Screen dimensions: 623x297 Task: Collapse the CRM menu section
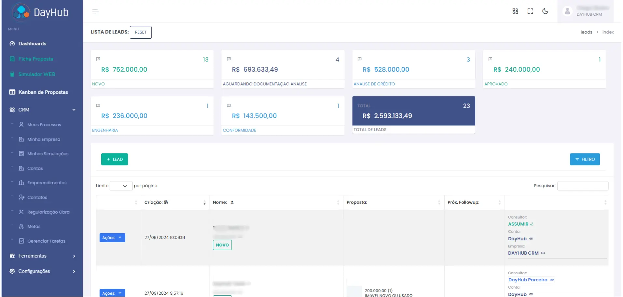click(42, 110)
